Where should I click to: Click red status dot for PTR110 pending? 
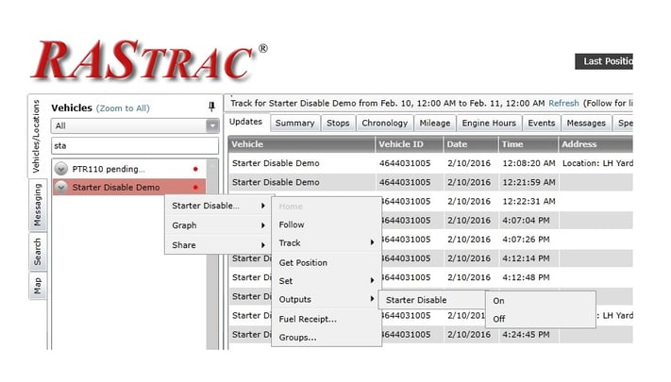(195, 169)
